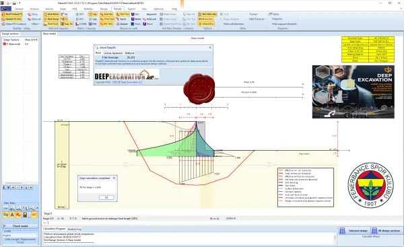This screenshot has width=404, height=247.
Task: Open the License Agreement tab in About dialog
Action: [112, 53]
